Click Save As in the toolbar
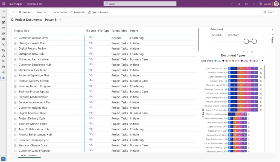This screenshot has width=280, height=162. pyautogui.click(x=24, y=12)
